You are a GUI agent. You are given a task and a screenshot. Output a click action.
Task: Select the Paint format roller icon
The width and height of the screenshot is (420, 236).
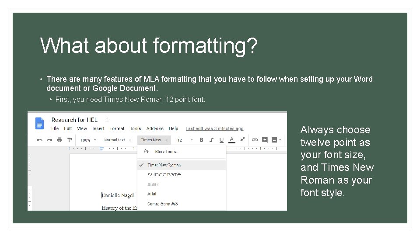(70, 140)
